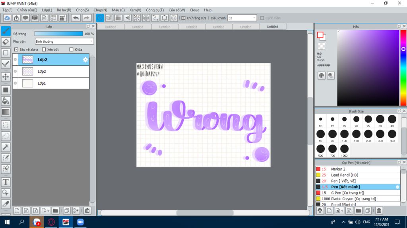
Task: Open the add-brush dropdown in brush panel
Action: [342, 211]
